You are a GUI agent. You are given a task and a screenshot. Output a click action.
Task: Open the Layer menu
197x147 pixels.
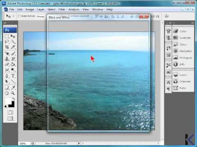[41, 9]
